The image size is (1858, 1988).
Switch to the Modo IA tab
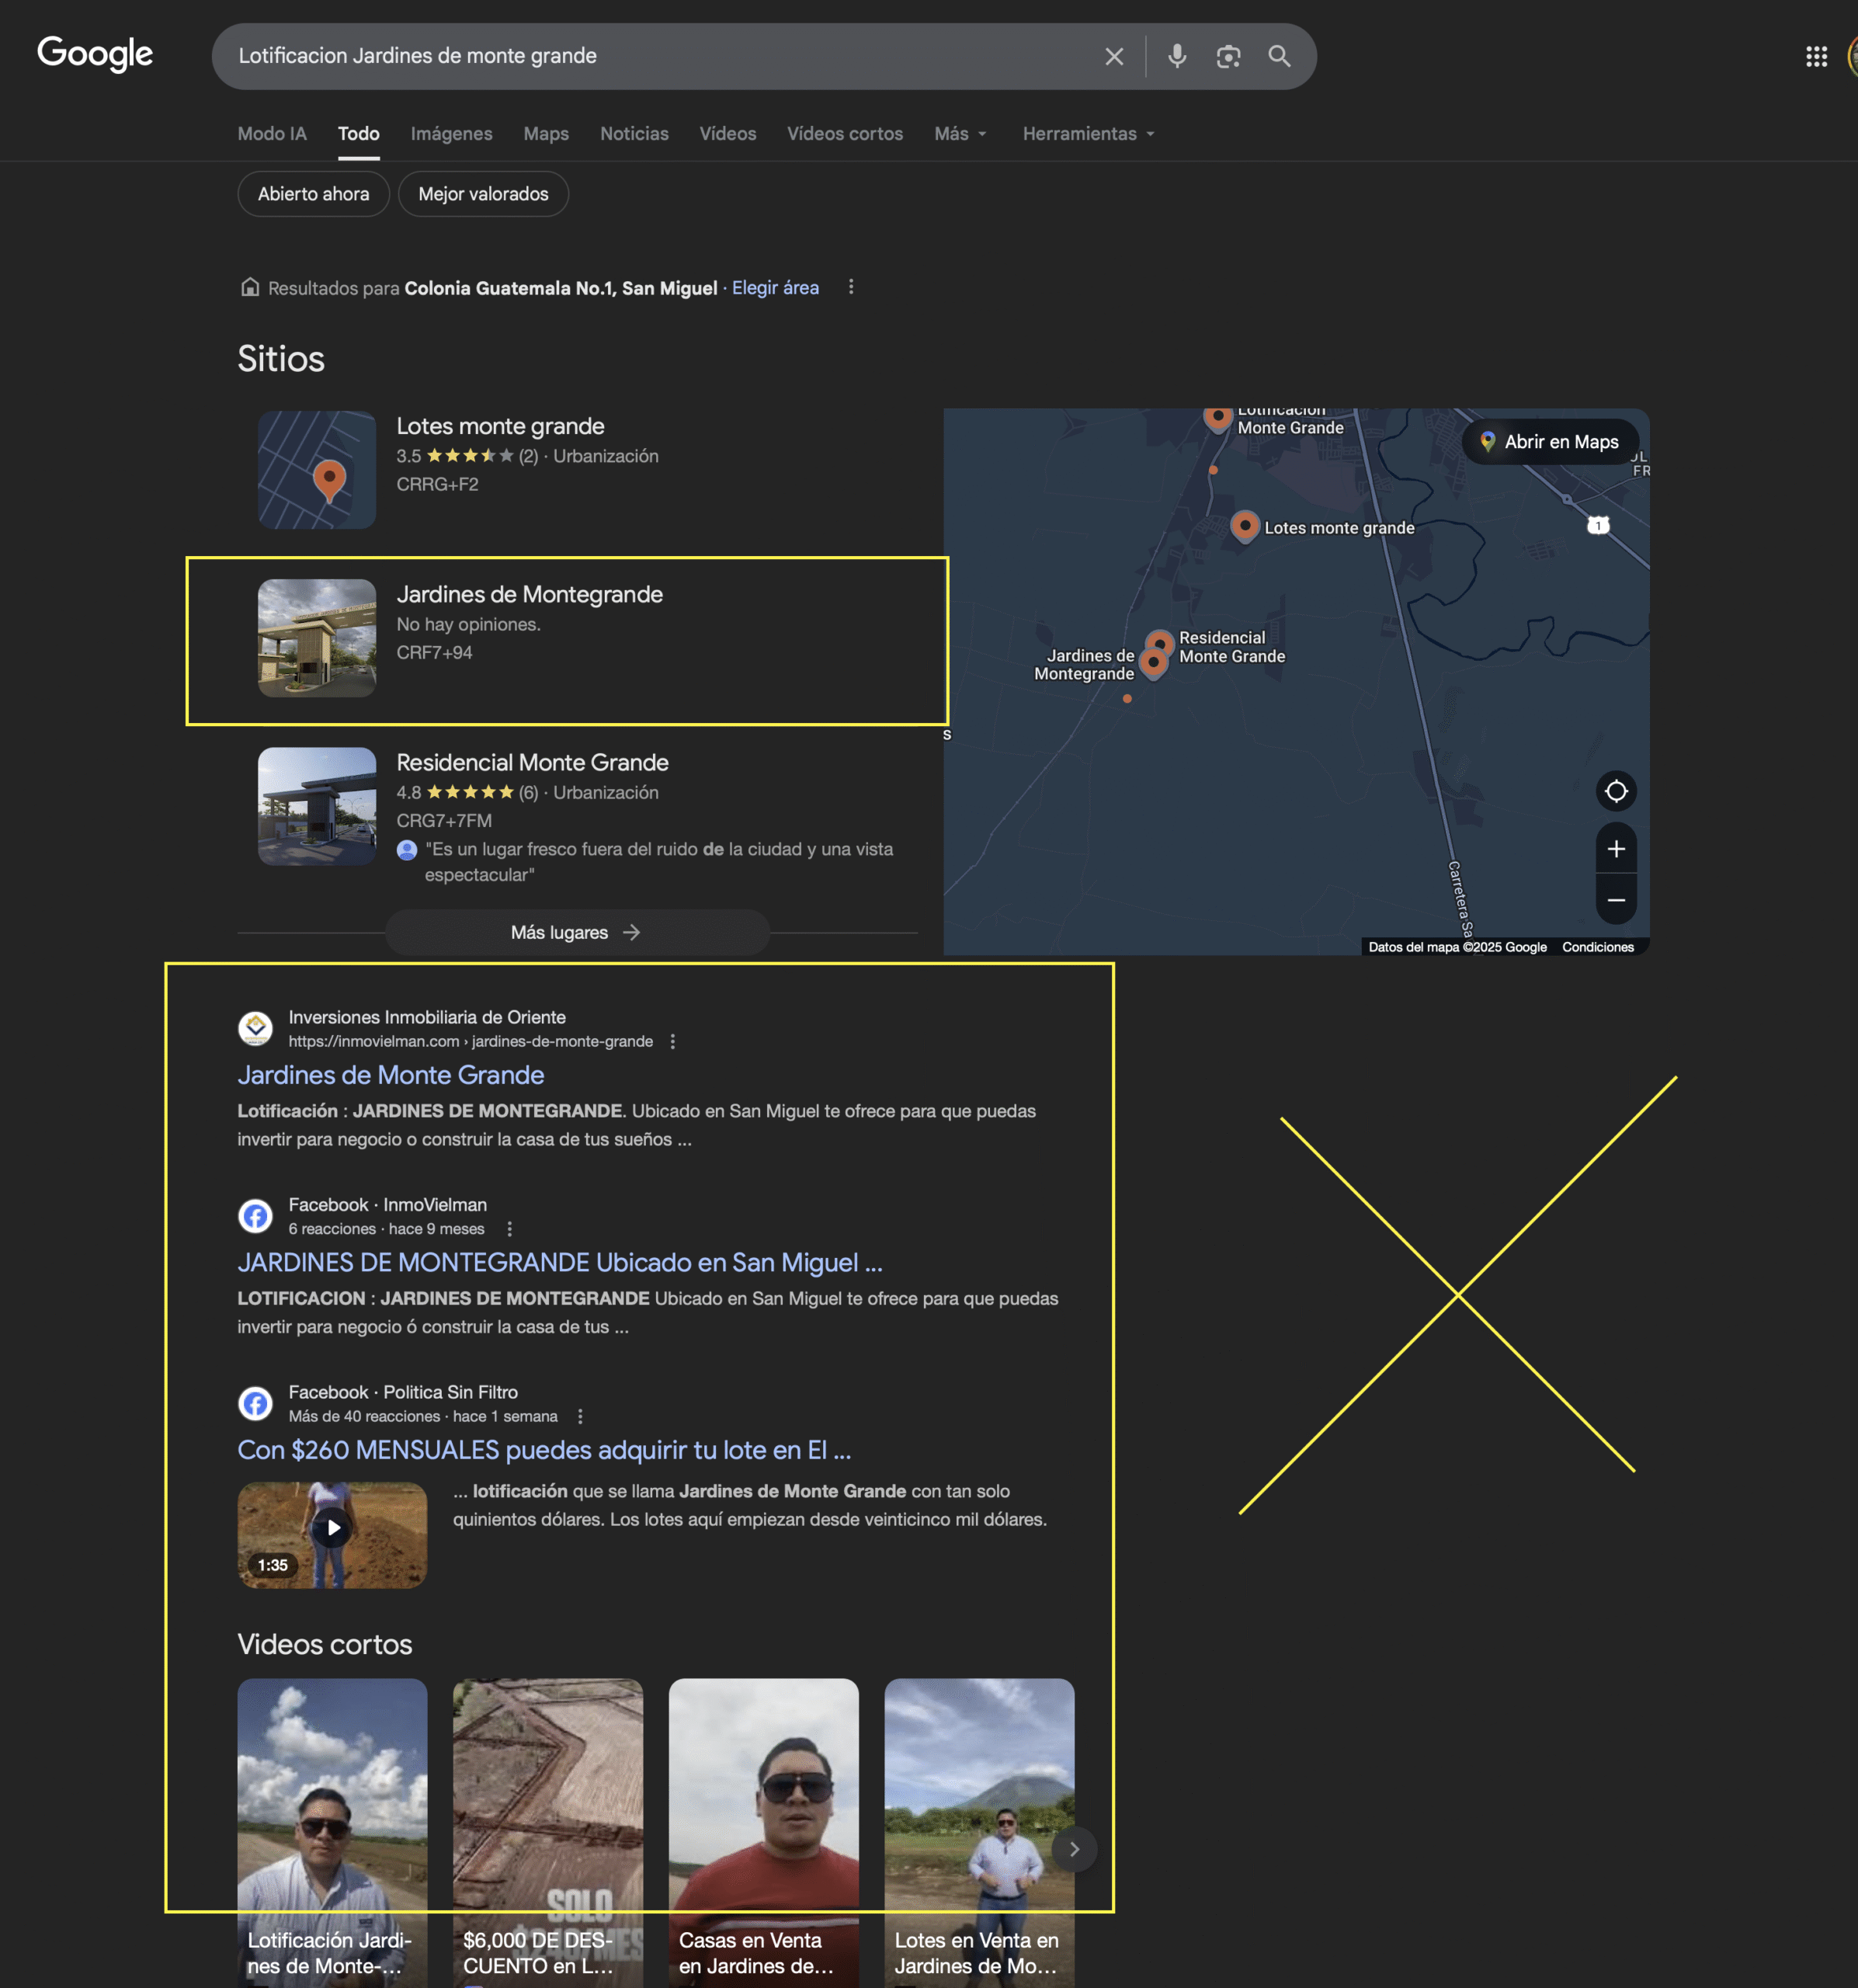click(272, 134)
